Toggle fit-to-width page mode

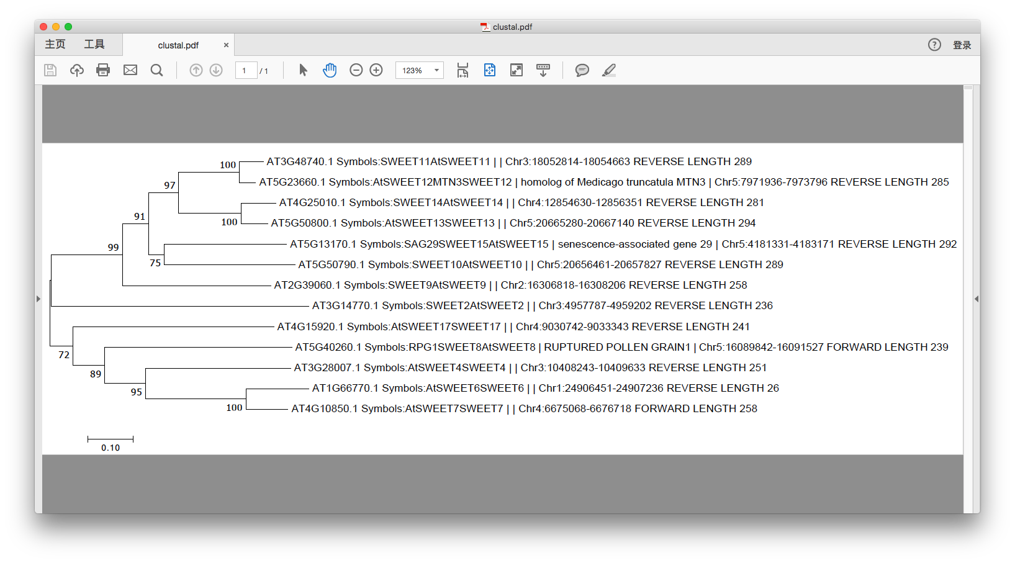click(462, 70)
